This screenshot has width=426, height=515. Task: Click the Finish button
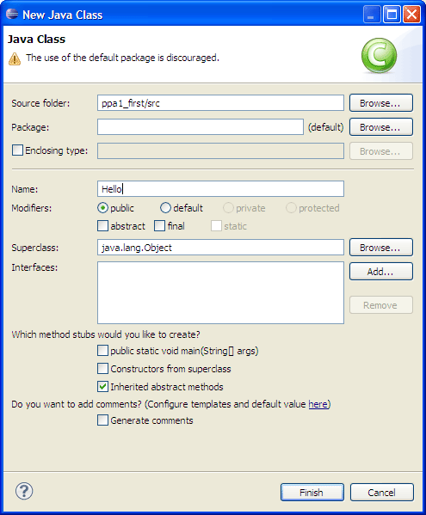click(x=312, y=492)
